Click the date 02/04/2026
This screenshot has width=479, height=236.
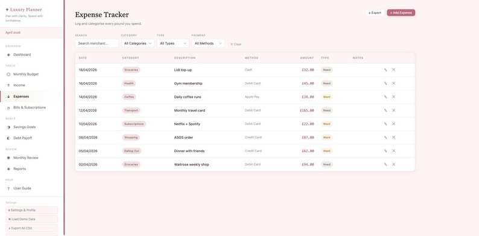point(88,164)
